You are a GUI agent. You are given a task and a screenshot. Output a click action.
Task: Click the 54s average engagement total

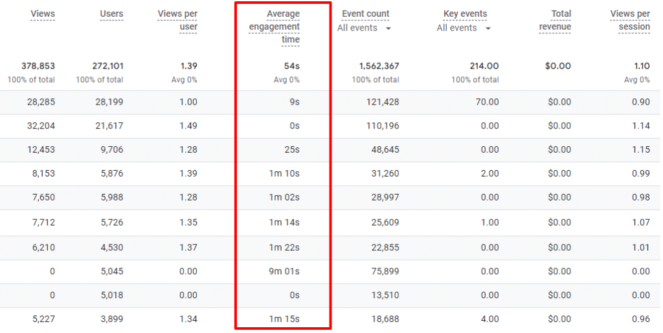292,66
